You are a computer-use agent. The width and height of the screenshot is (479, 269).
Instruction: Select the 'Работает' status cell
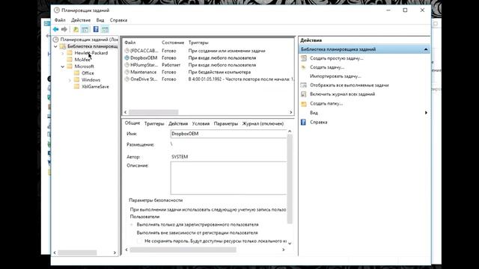pos(171,65)
